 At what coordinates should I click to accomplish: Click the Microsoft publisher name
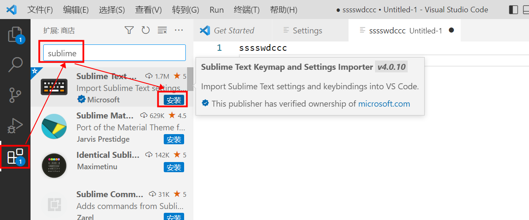[x=104, y=100]
